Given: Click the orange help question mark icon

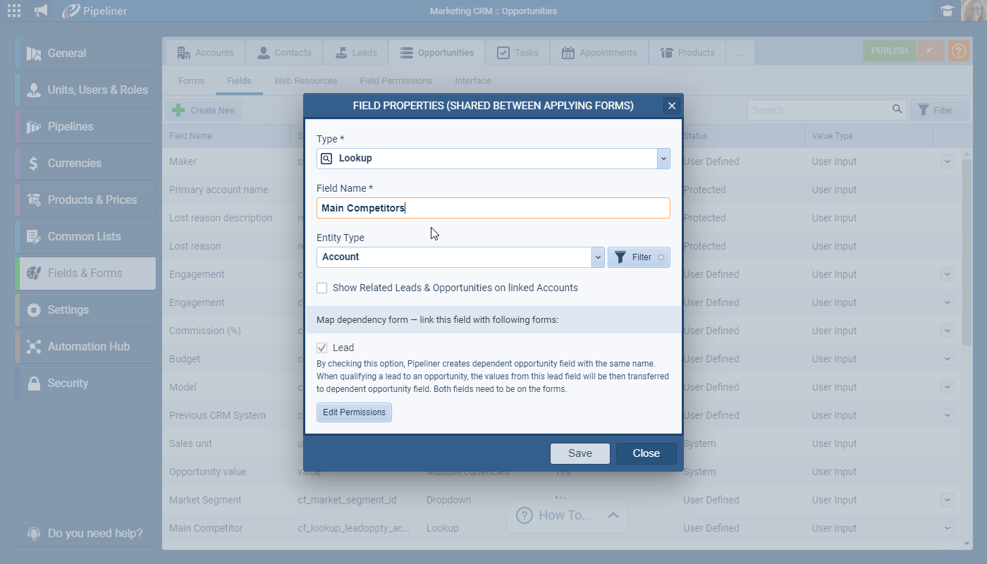Looking at the screenshot, I should click(x=958, y=51).
